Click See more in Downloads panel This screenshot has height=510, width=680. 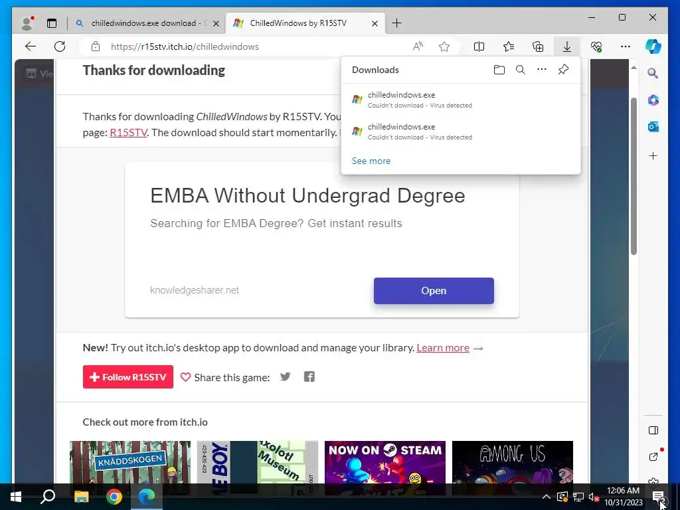[x=371, y=161]
